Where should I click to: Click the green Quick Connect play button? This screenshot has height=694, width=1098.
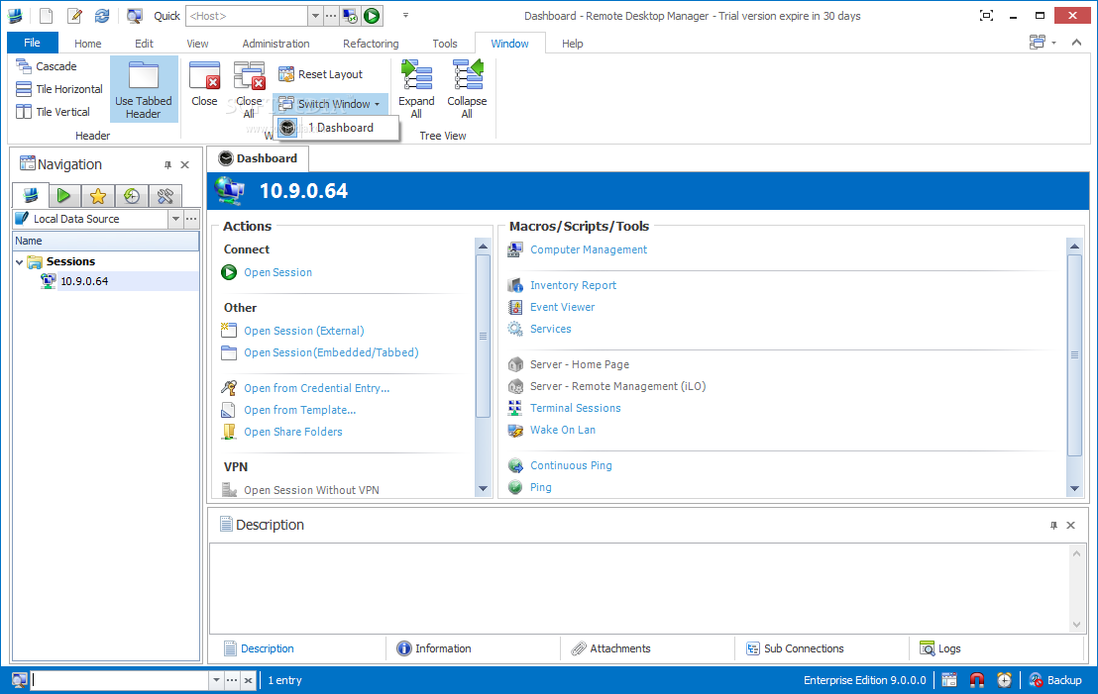(372, 16)
